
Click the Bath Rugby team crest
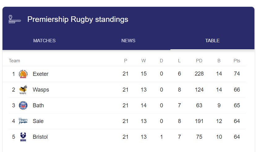(x=23, y=105)
